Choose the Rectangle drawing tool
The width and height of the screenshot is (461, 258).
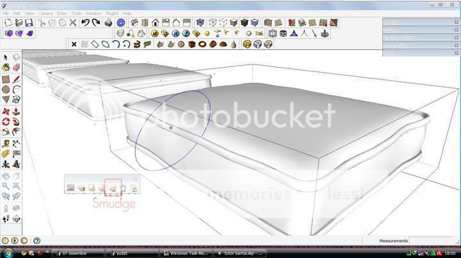click(6, 79)
